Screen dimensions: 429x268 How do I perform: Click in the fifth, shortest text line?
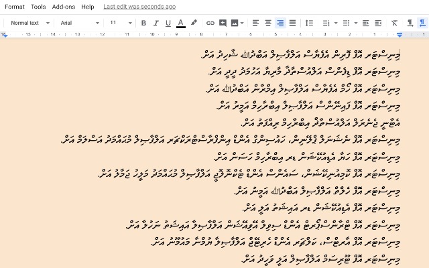320,123
